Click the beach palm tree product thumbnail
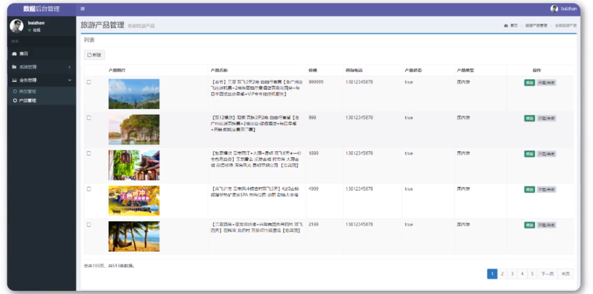593x294 pixels. [133, 236]
